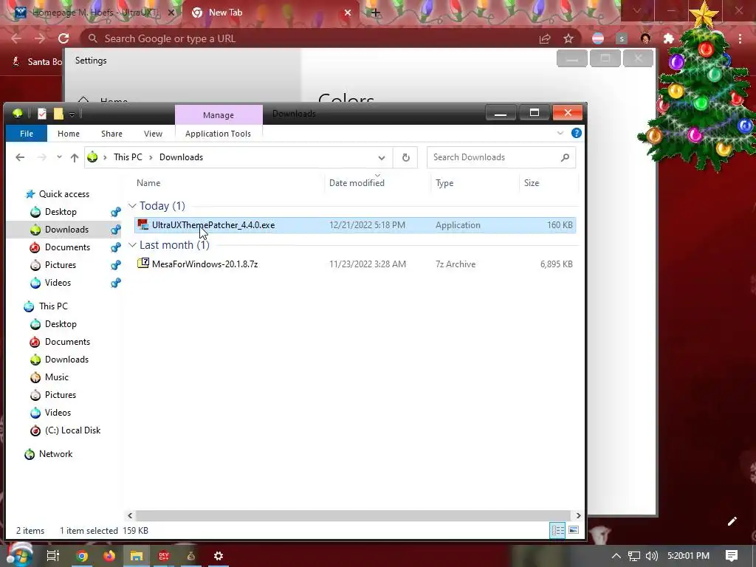Sort by Name column header
This screenshot has height=567, width=756.
[x=148, y=183]
